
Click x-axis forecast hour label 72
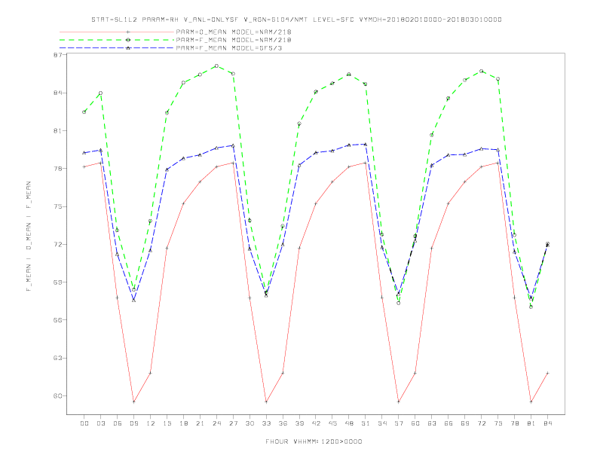click(x=481, y=423)
